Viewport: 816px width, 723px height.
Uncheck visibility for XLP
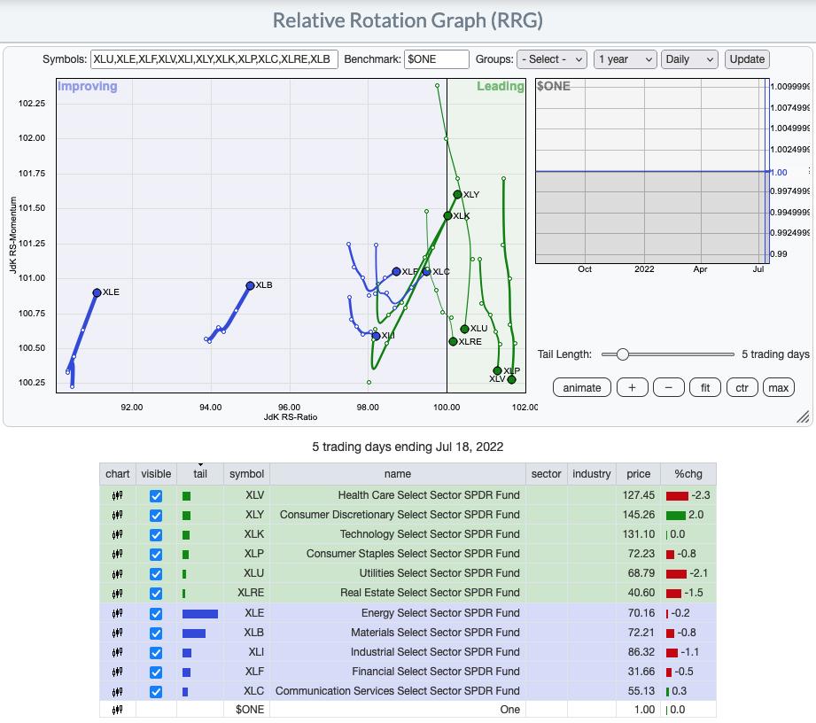pyautogui.click(x=156, y=555)
